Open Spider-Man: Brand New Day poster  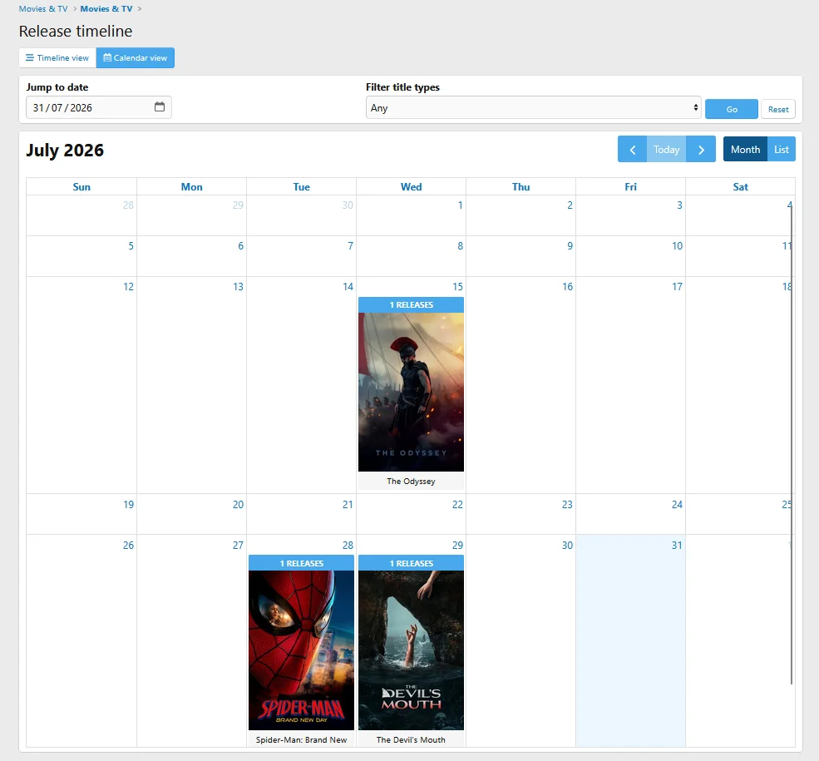[x=301, y=650]
